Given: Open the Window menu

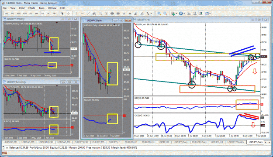Looking at the screenshot, I should pos(52,8).
